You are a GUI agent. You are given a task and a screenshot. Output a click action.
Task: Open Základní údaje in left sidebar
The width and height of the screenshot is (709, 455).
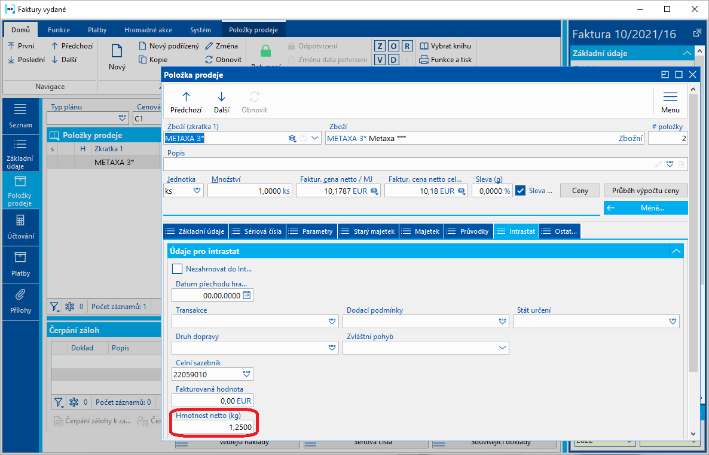pyautogui.click(x=20, y=154)
